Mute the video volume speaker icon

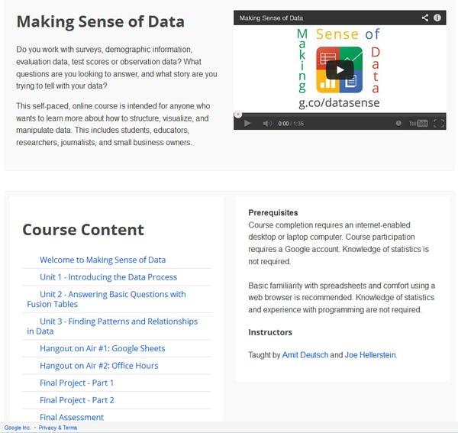[267, 123]
